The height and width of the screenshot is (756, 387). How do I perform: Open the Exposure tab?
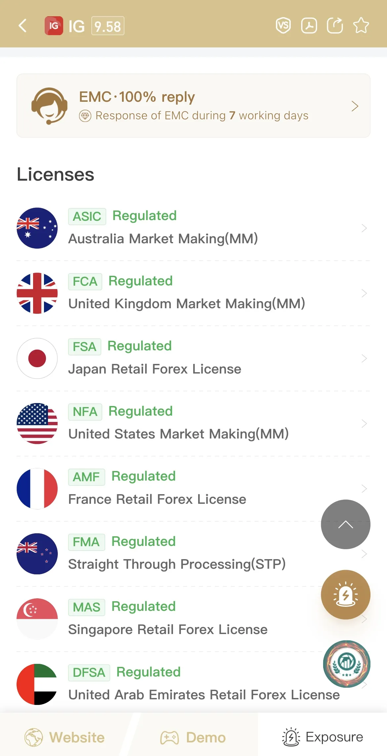coord(322,737)
